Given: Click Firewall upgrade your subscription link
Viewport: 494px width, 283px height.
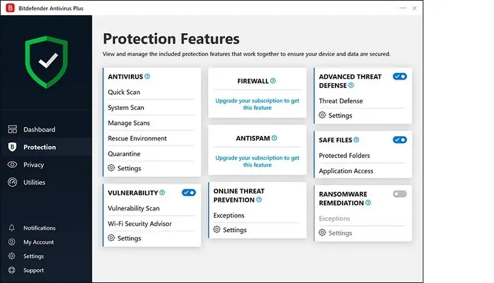Looking at the screenshot, I should point(258,104).
